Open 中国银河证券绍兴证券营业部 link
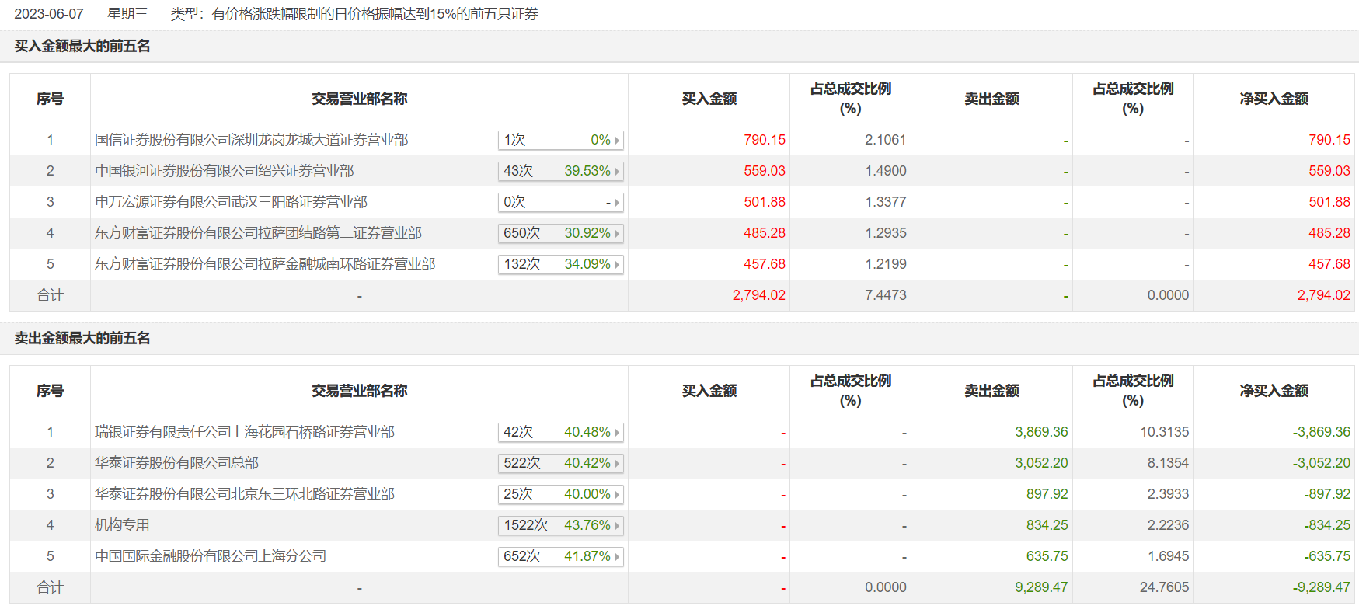The height and width of the screenshot is (606, 1359). 224,171
